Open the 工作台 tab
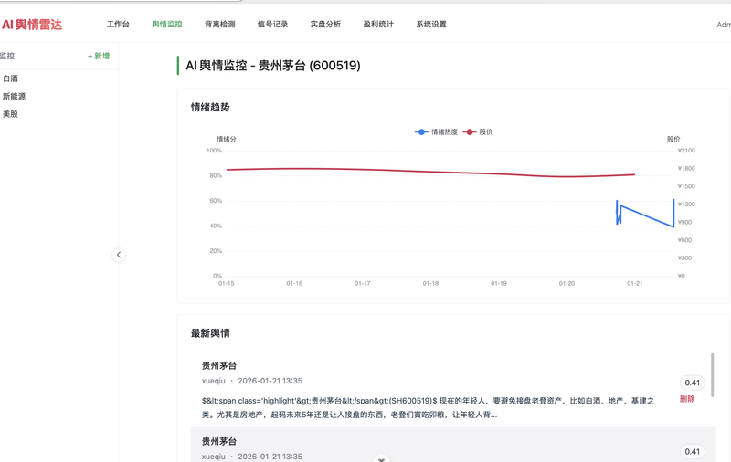This screenshot has width=731, height=462. (x=118, y=25)
